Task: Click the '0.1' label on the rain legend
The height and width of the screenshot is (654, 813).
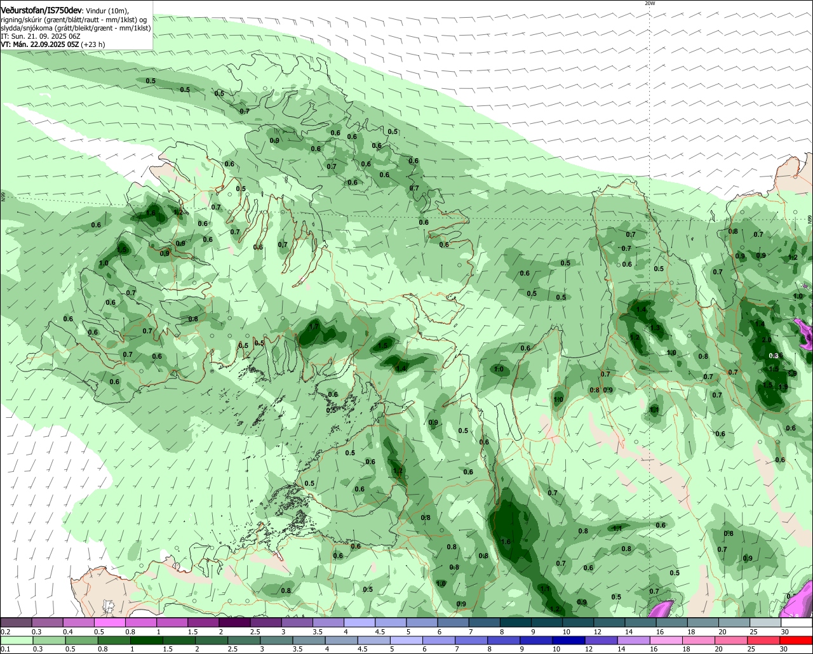Action: pyautogui.click(x=6, y=650)
